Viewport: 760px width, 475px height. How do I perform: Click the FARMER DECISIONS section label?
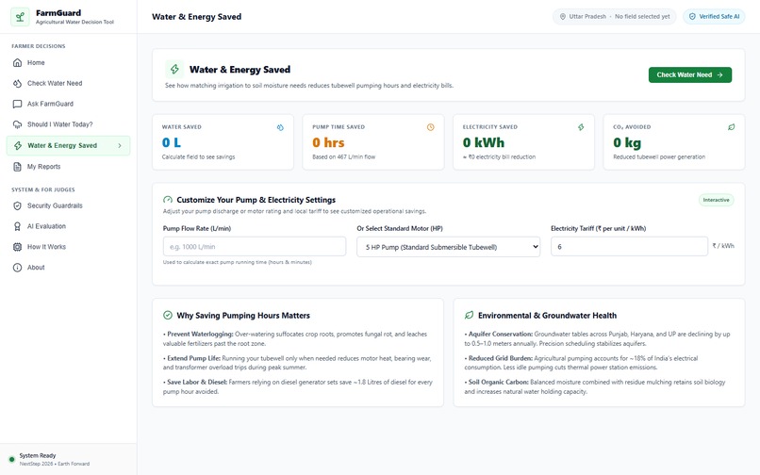coord(39,46)
